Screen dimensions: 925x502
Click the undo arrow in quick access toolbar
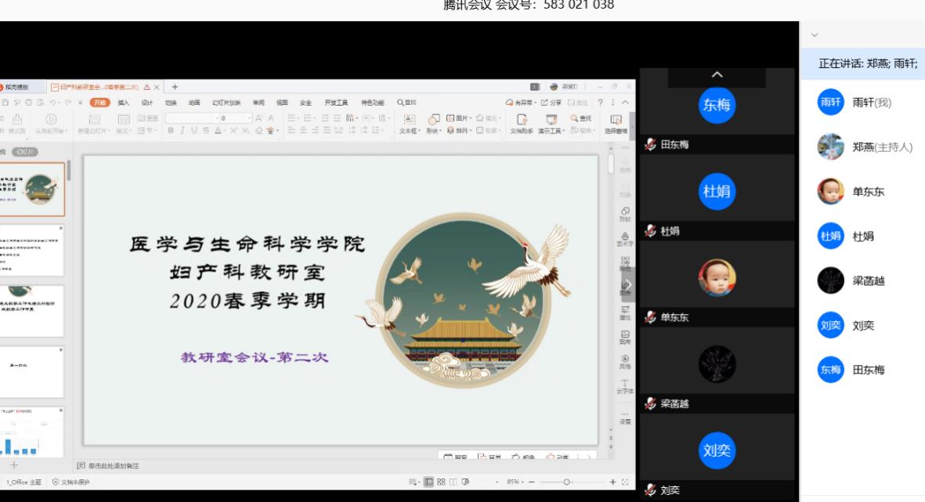(x=53, y=103)
